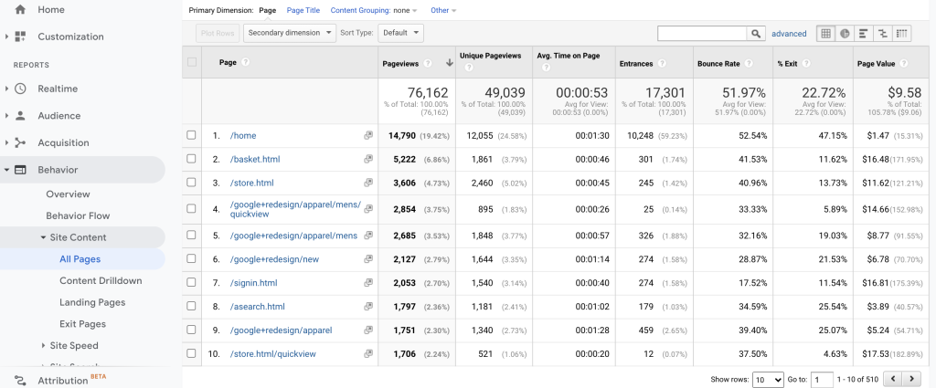The height and width of the screenshot is (388, 936).
Task: Open Landing Pages in the sidebar
Action: tap(92, 302)
